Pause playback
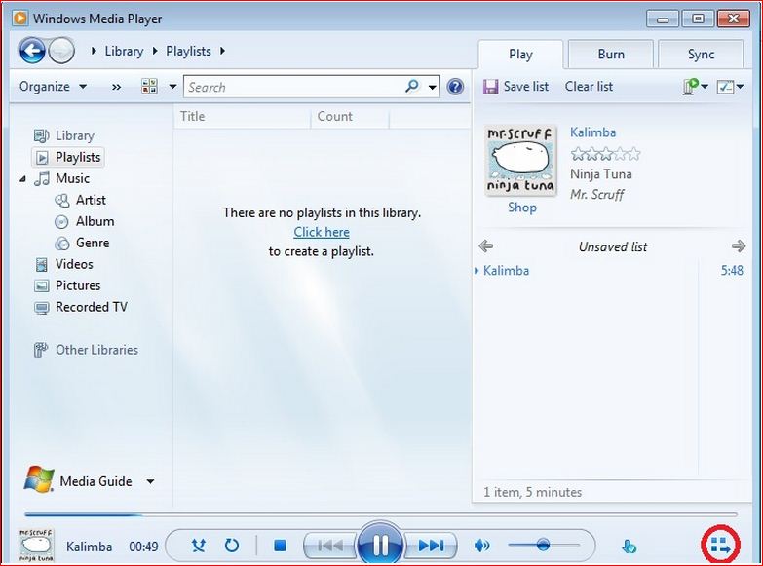This screenshot has width=763, height=566. click(380, 546)
